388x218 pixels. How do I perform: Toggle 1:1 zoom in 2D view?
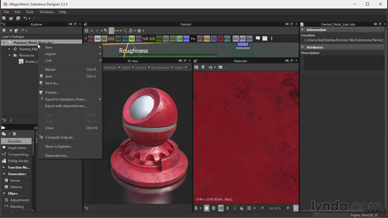point(254,208)
